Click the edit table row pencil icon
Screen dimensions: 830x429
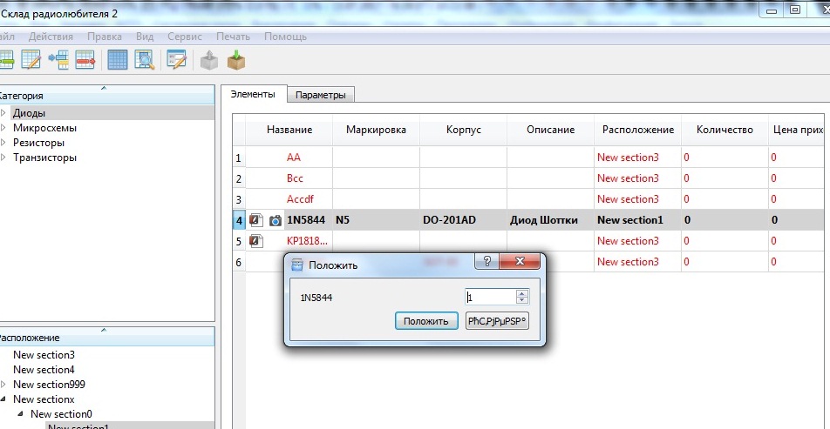[x=31, y=60]
